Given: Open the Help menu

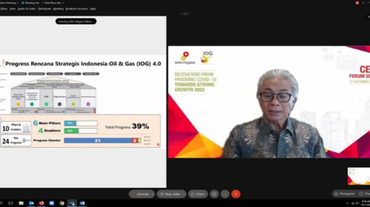Looking at the screenshot, I should pos(93,8).
